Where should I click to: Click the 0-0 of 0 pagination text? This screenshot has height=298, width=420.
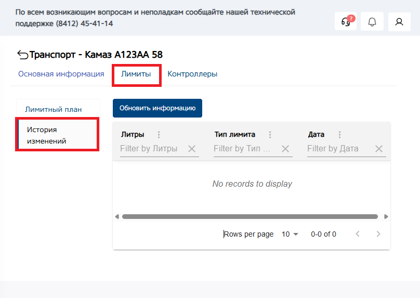(x=323, y=234)
